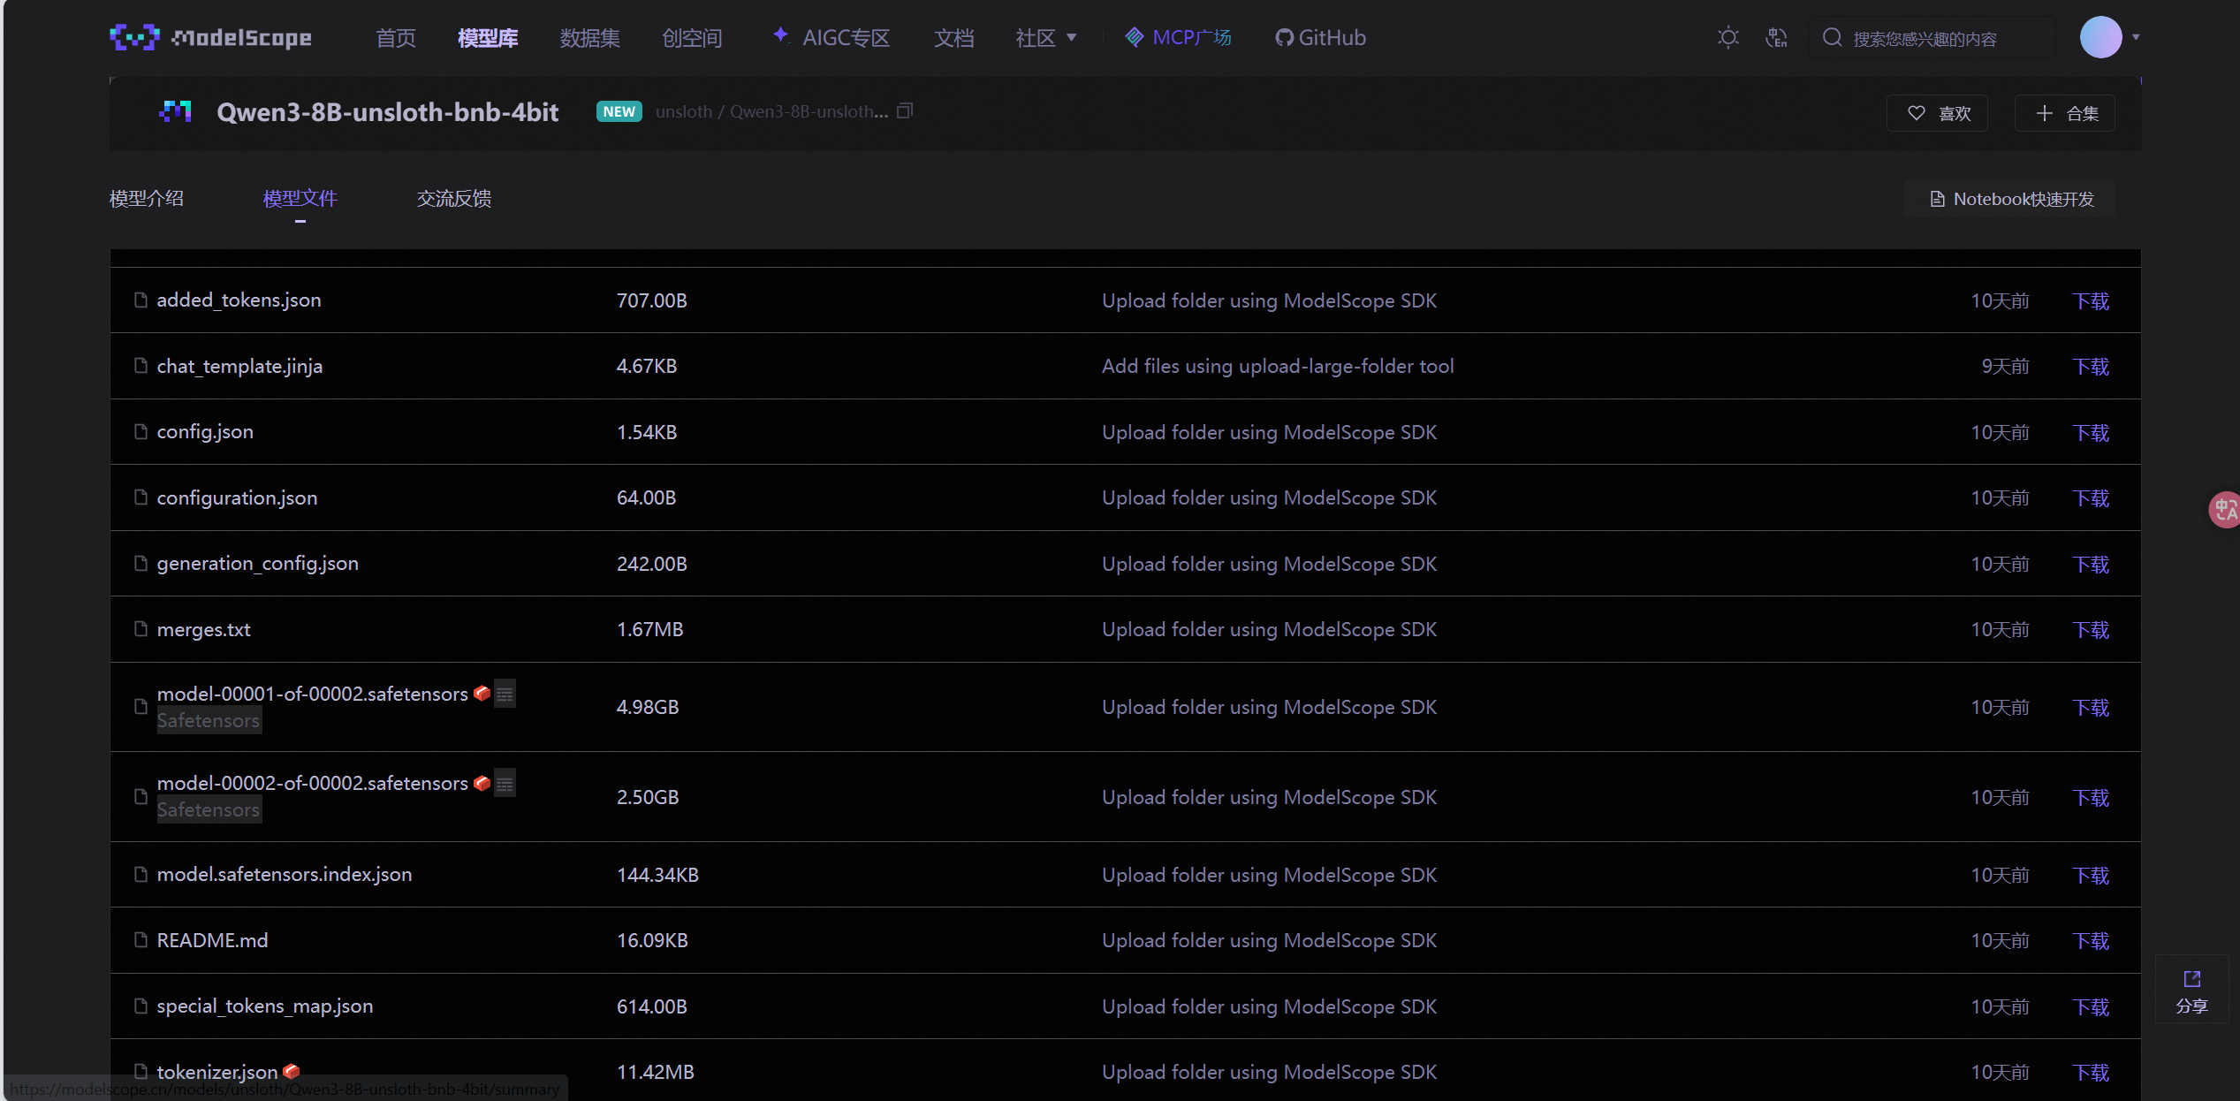Download tokenizer.json
Image resolution: width=2240 pixels, height=1101 pixels.
(x=2091, y=1073)
